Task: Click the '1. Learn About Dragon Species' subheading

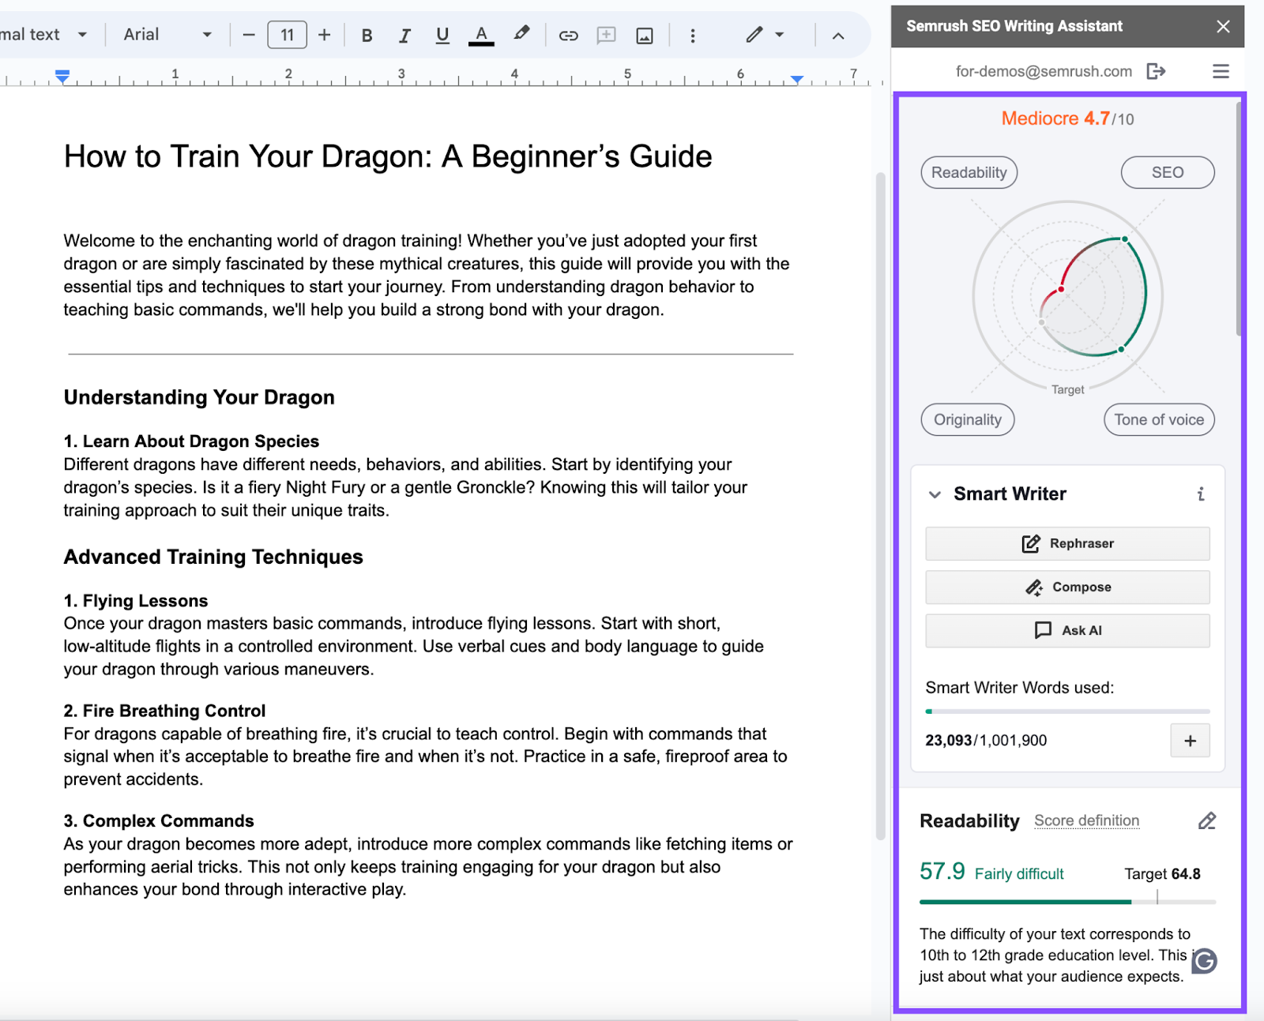Action: tap(191, 441)
